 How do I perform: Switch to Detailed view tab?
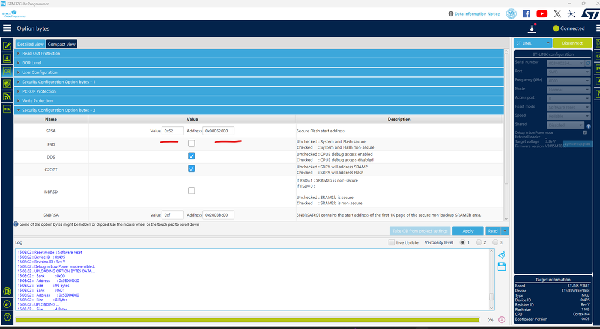coord(30,44)
